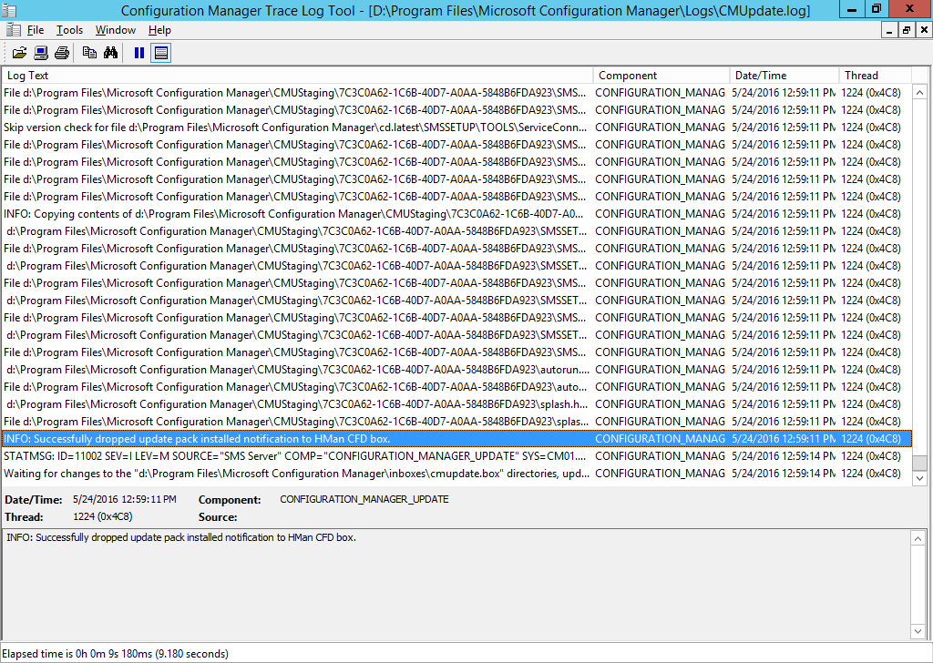This screenshot has height=663, width=933.
Task: Click the document icon beside File menu
Action: coord(13,30)
